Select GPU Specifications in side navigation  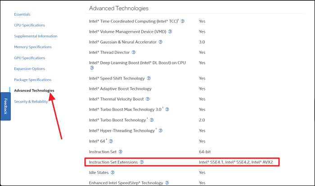tap(29, 58)
